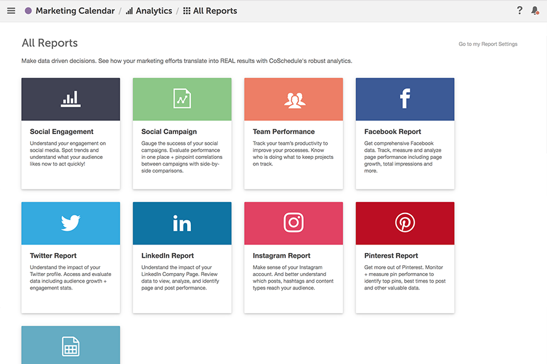Click the Team Performance card description text
The height and width of the screenshot is (364, 547).
coord(293,153)
